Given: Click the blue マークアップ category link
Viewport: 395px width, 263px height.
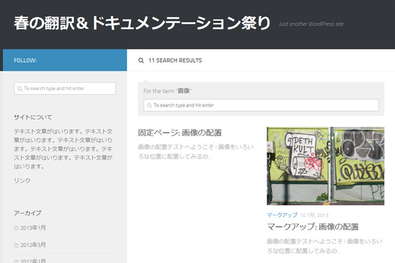Looking at the screenshot, I should pos(282,215).
